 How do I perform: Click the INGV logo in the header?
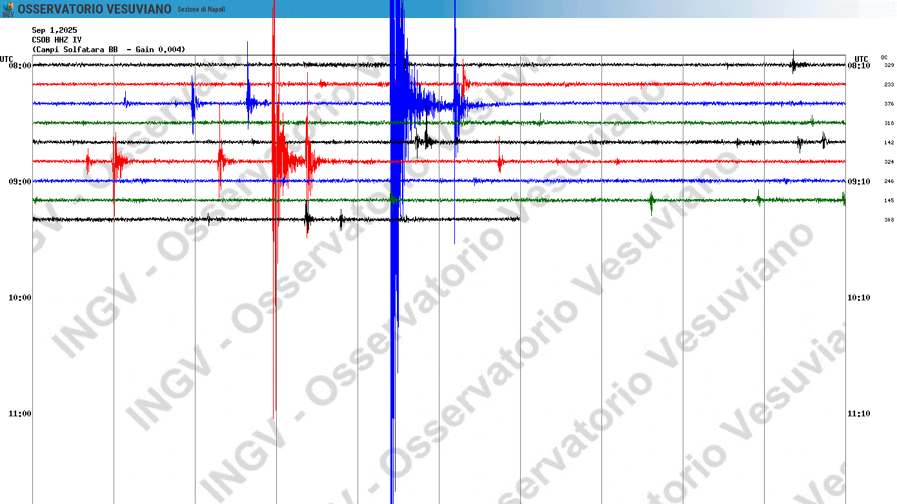8,8
